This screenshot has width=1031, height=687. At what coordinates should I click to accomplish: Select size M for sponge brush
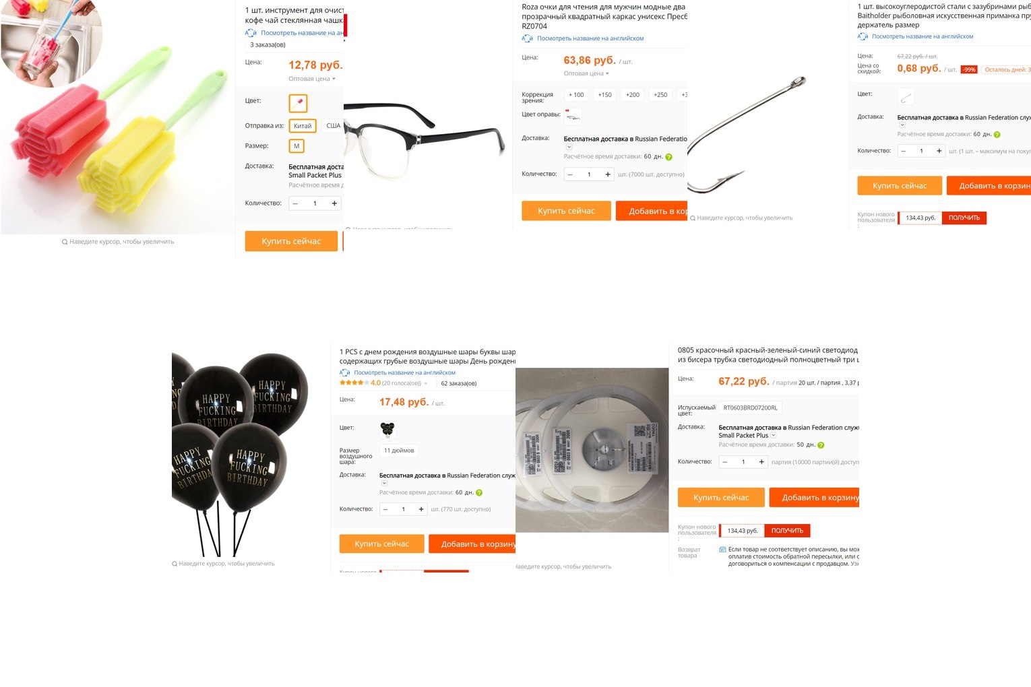pyautogui.click(x=296, y=146)
